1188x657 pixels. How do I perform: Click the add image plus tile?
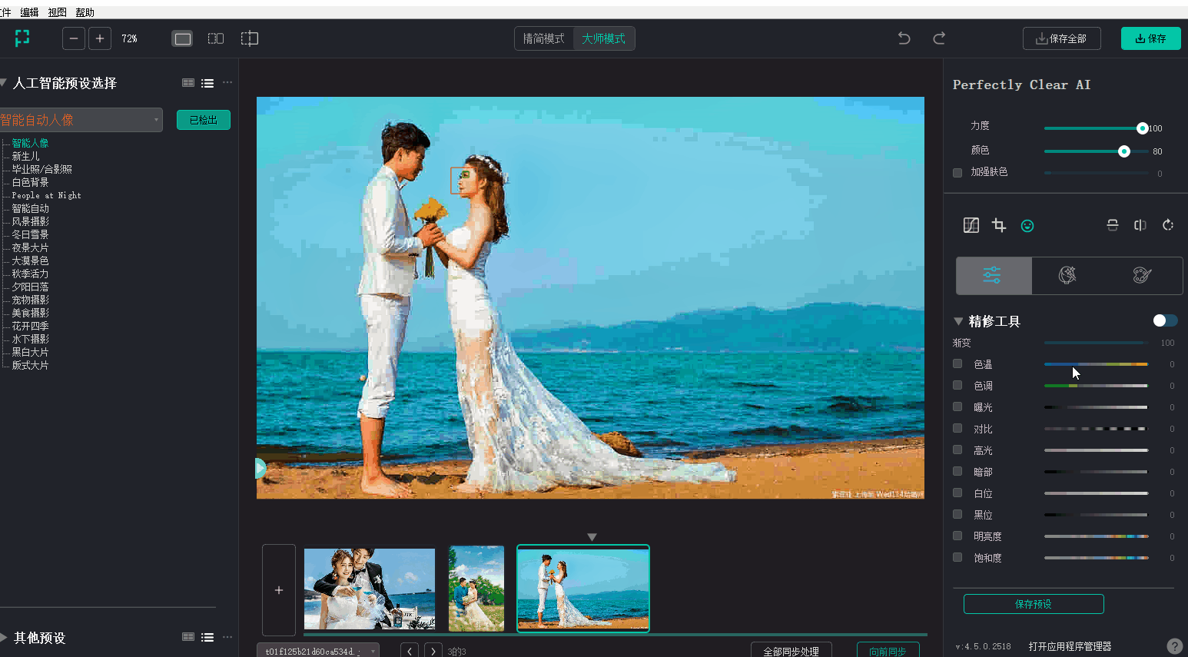[x=279, y=590]
